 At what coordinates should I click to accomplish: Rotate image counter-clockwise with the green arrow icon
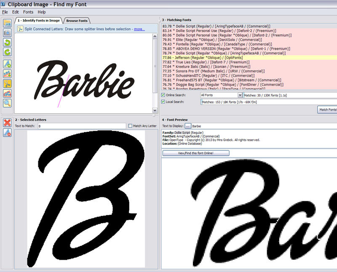click(x=7, y=43)
